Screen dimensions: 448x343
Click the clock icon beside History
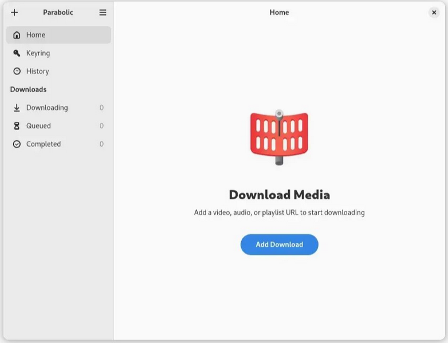[17, 72]
